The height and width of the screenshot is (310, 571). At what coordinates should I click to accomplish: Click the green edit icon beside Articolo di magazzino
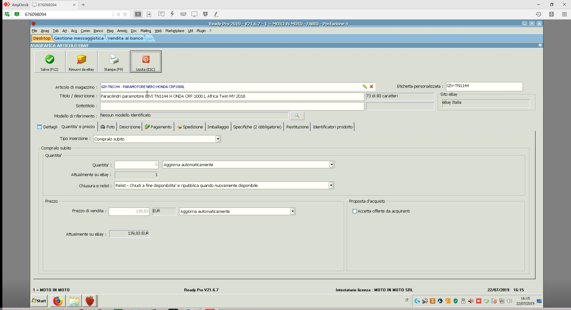365,87
